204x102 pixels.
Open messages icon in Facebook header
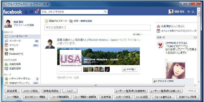coord(31,12)
